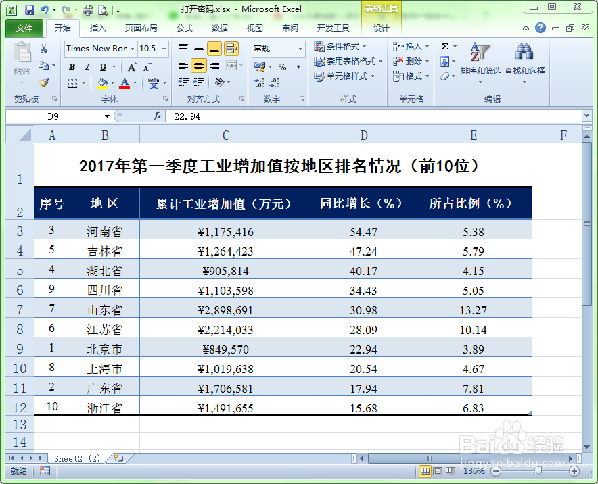Open the 文件 menu
The height and width of the screenshot is (484, 598).
point(24,28)
